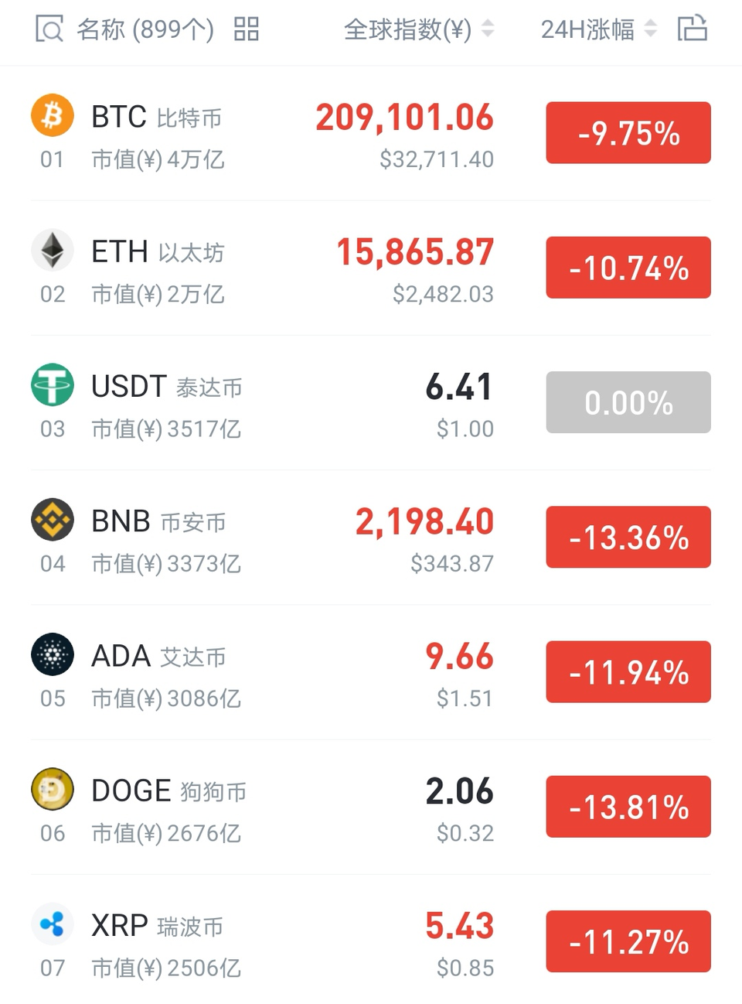Tap the share icon at top right
The height and width of the screenshot is (1004, 742).
point(692,28)
